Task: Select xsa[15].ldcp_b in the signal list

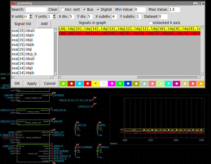Action: point(24,54)
